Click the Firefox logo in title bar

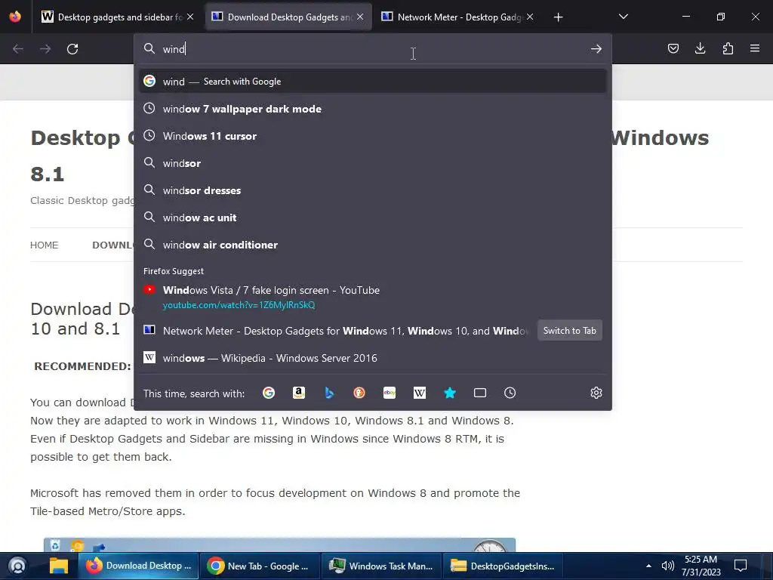click(x=15, y=17)
